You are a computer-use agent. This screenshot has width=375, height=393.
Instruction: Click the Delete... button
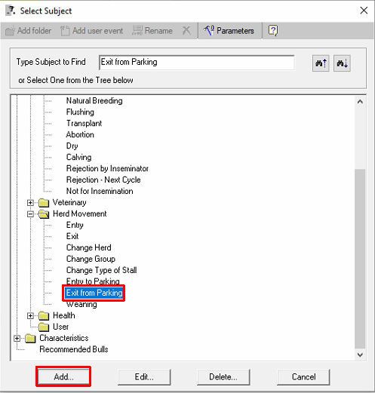pos(223,377)
